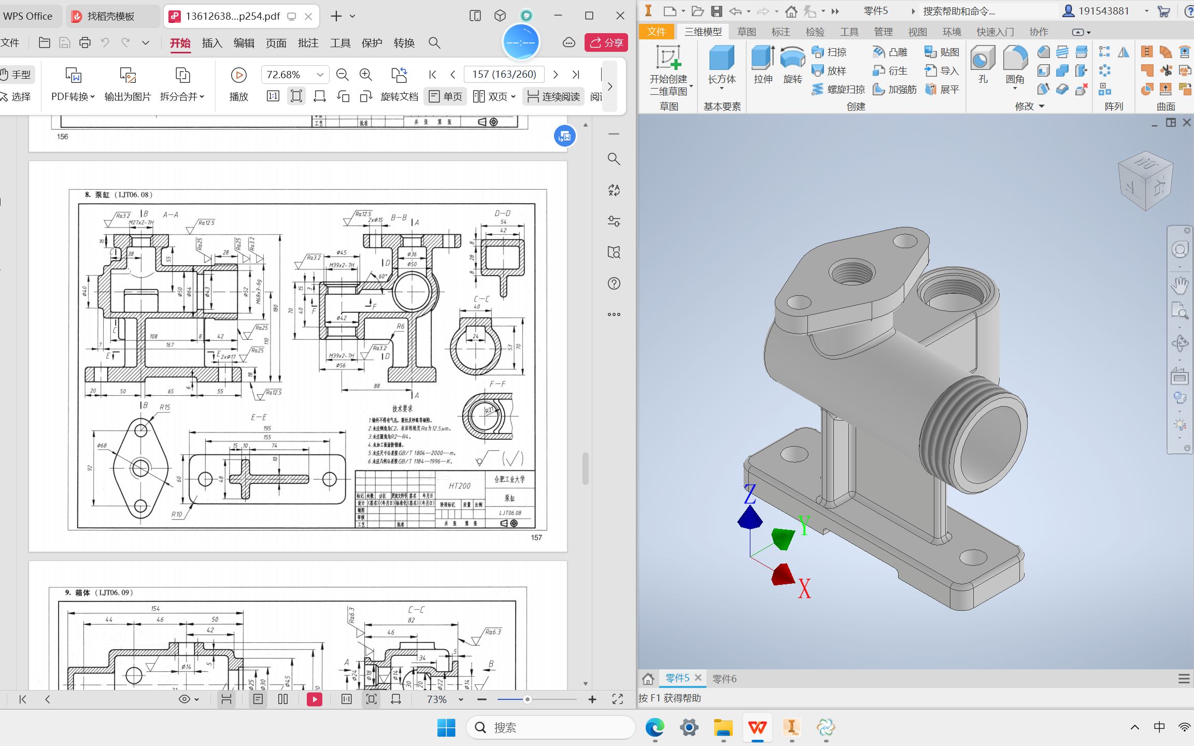Open the zoom percentage 72.68% dropdown
This screenshot has width=1194, height=746.
(320, 75)
